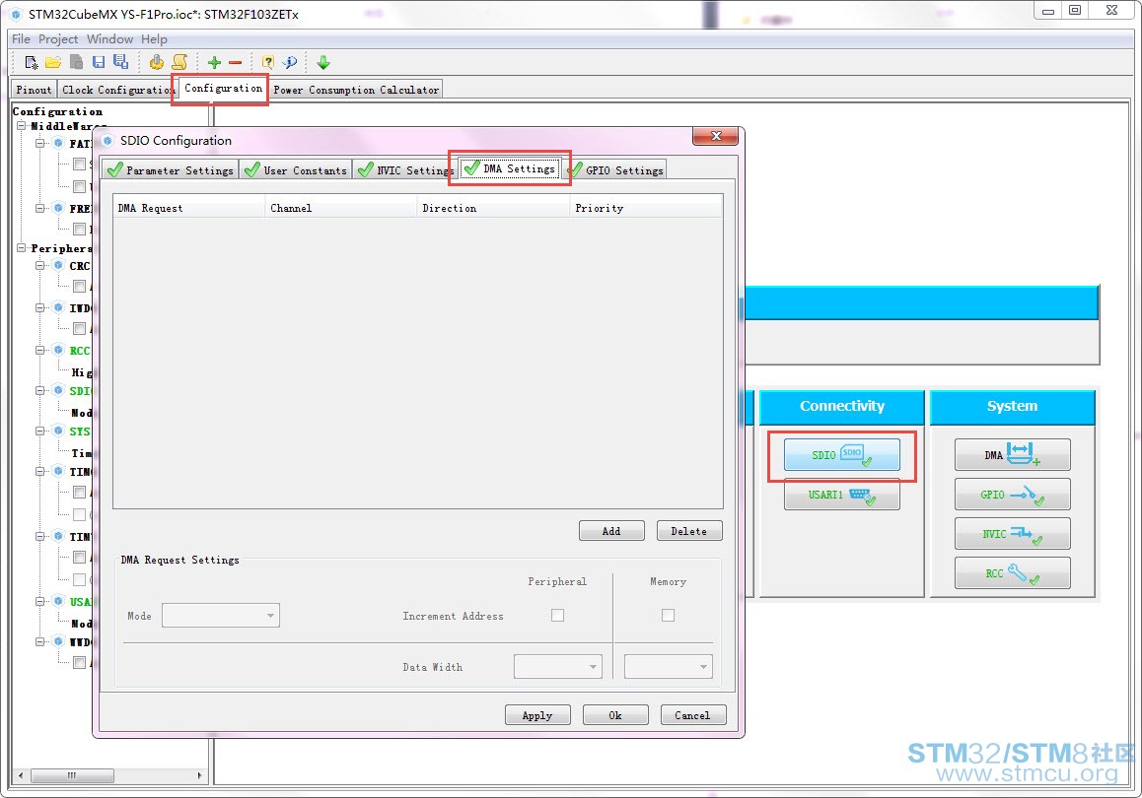This screenshot has height=798, width=1142.
Task: Click the cube icon beside SDI node
Action: [x=58, y=391]
